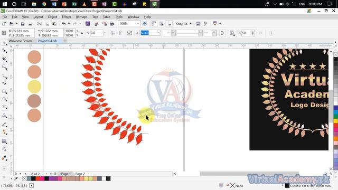338x190 pixels.
Task: Select the Shape edit tool
Action: pyautogui.click(x=4, y=51)
